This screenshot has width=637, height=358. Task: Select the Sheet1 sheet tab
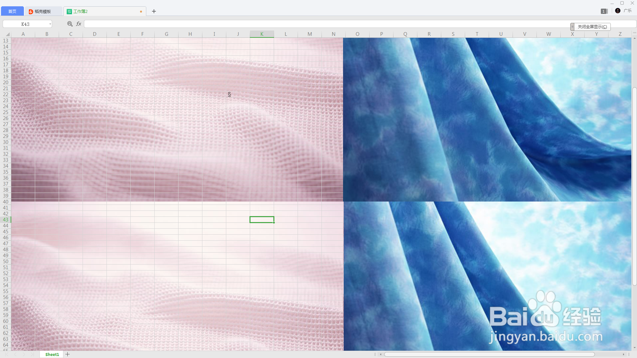(x=52, y=354)
